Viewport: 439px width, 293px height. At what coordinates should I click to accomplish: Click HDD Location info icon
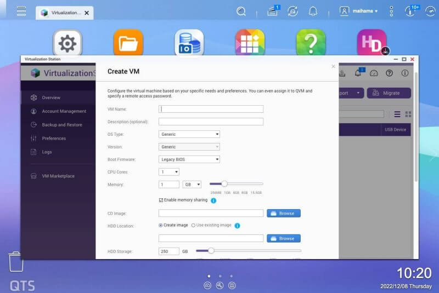(237, 226)
